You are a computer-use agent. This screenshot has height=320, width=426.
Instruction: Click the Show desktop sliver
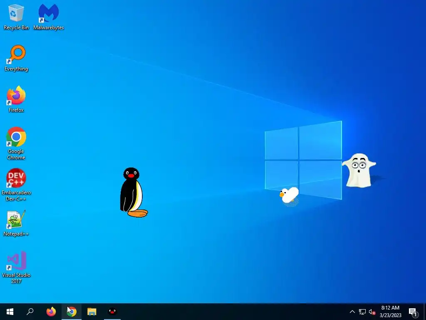tap(425, 312)
